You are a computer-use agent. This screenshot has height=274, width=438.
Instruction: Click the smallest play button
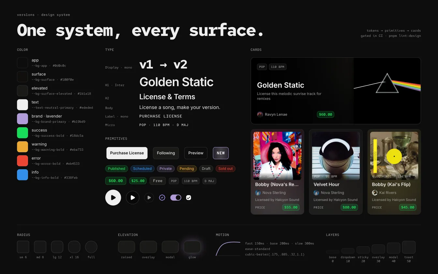[149, 197]
